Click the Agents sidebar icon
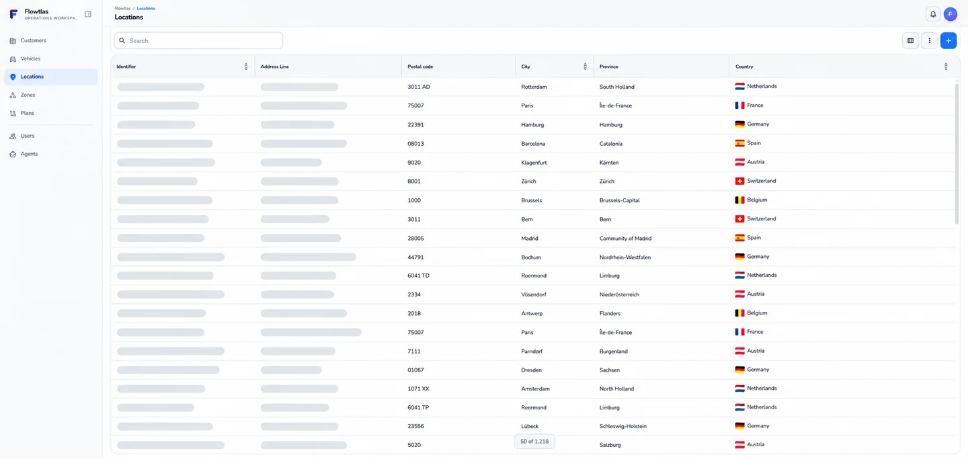 click(x=13, y=155)
